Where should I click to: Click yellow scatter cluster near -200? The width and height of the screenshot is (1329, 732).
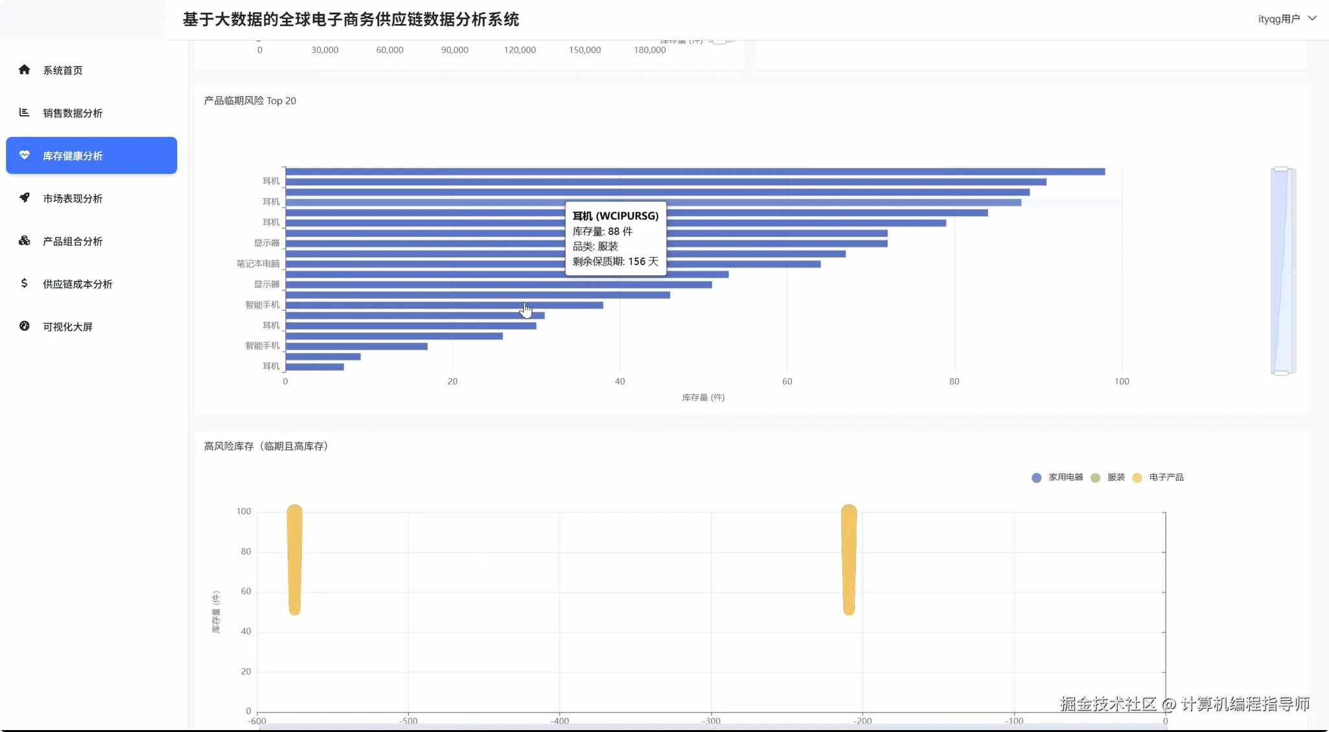pos(849,560)
